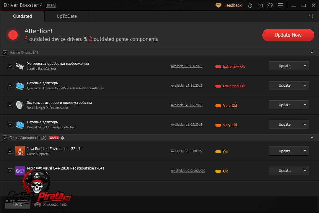Image resolution: width=319 pixels, height=213 pixels.
Task: Click the Back button
Action: point(18,204)
